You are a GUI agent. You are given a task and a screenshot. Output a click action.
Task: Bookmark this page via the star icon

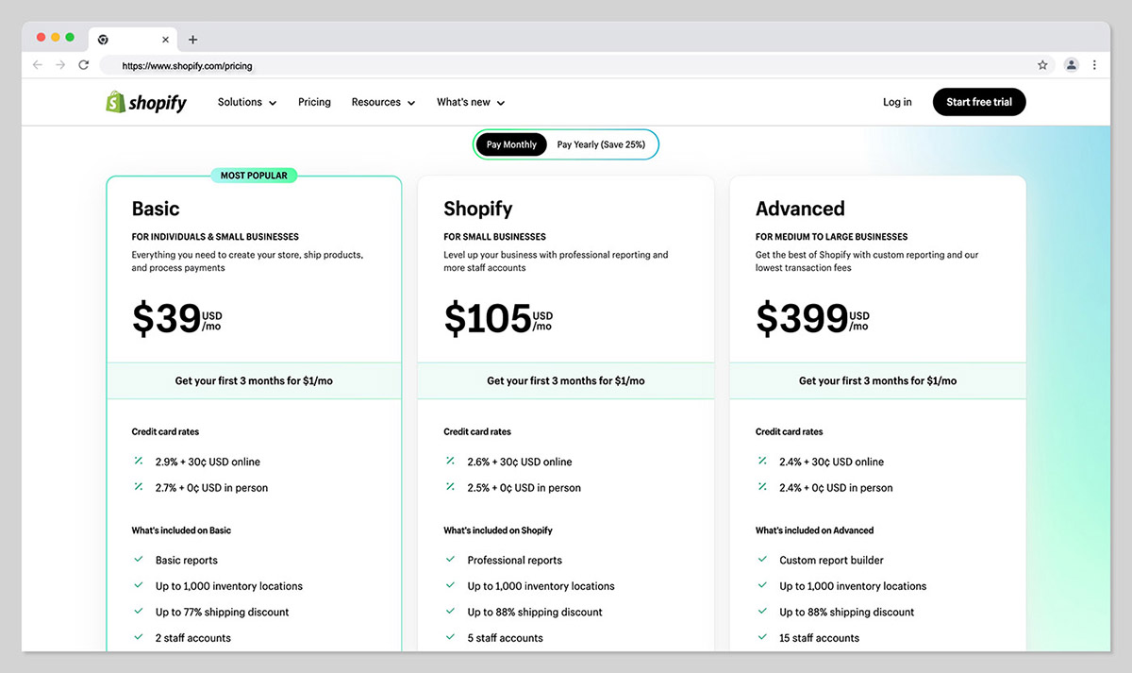[x=1042, y=65]
